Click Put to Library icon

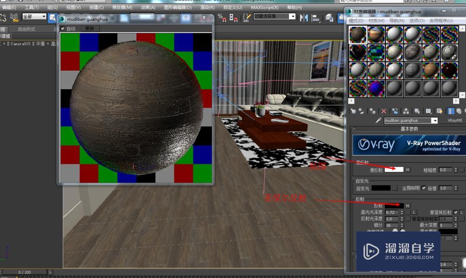pyautogui.click(x=417, y=111)
